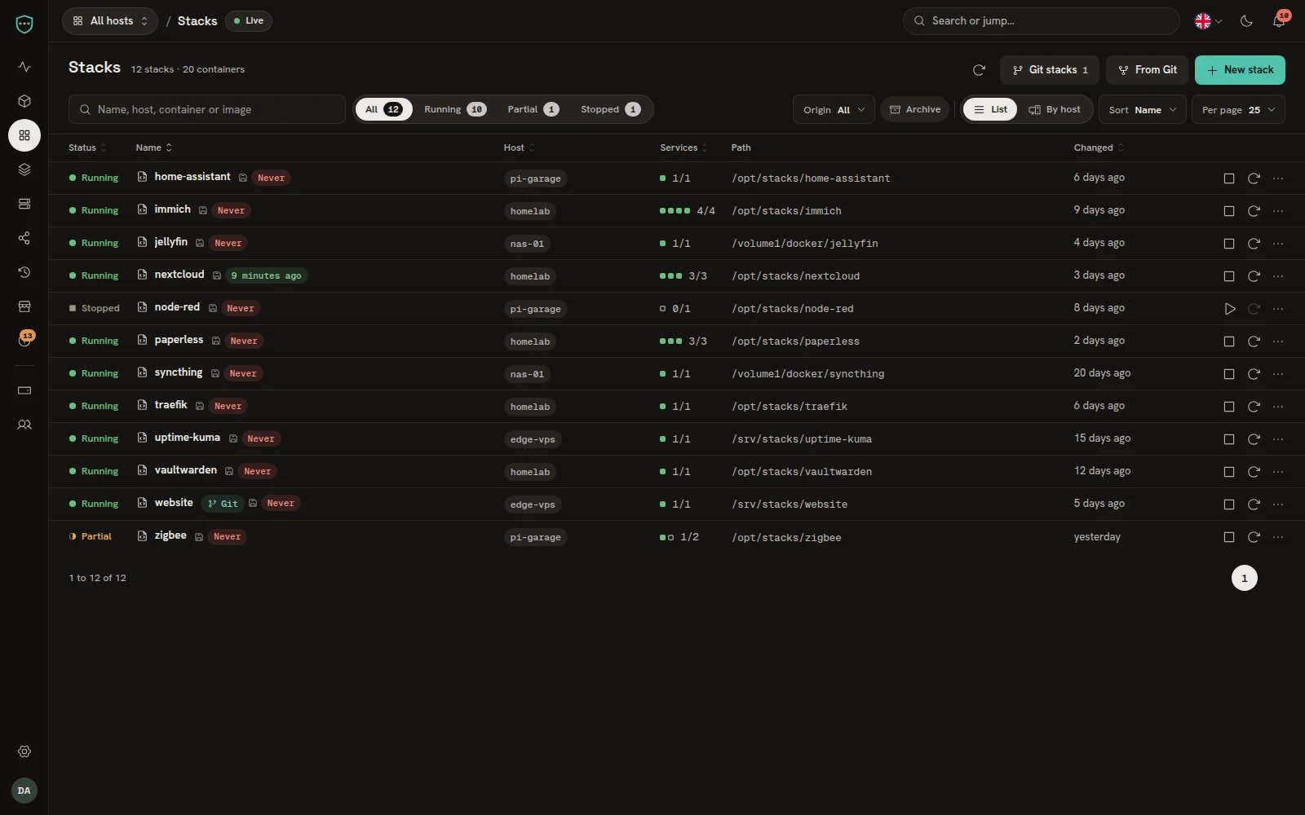The height and width of the screenshot is (815, 1305).
Task: Select the Partial 1 filter tab
Action: click(533, 109)
